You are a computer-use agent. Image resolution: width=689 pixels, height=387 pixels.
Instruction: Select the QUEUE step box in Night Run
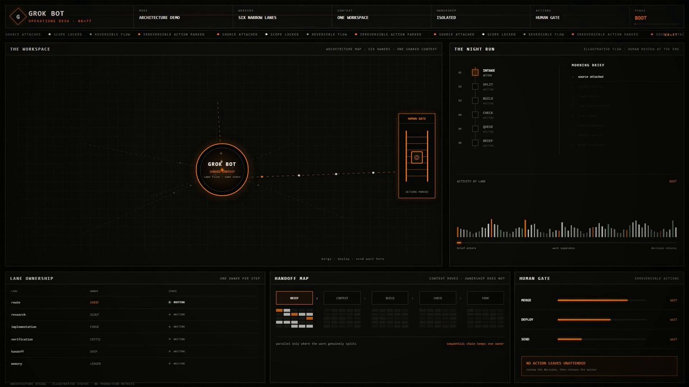(475, 128)
